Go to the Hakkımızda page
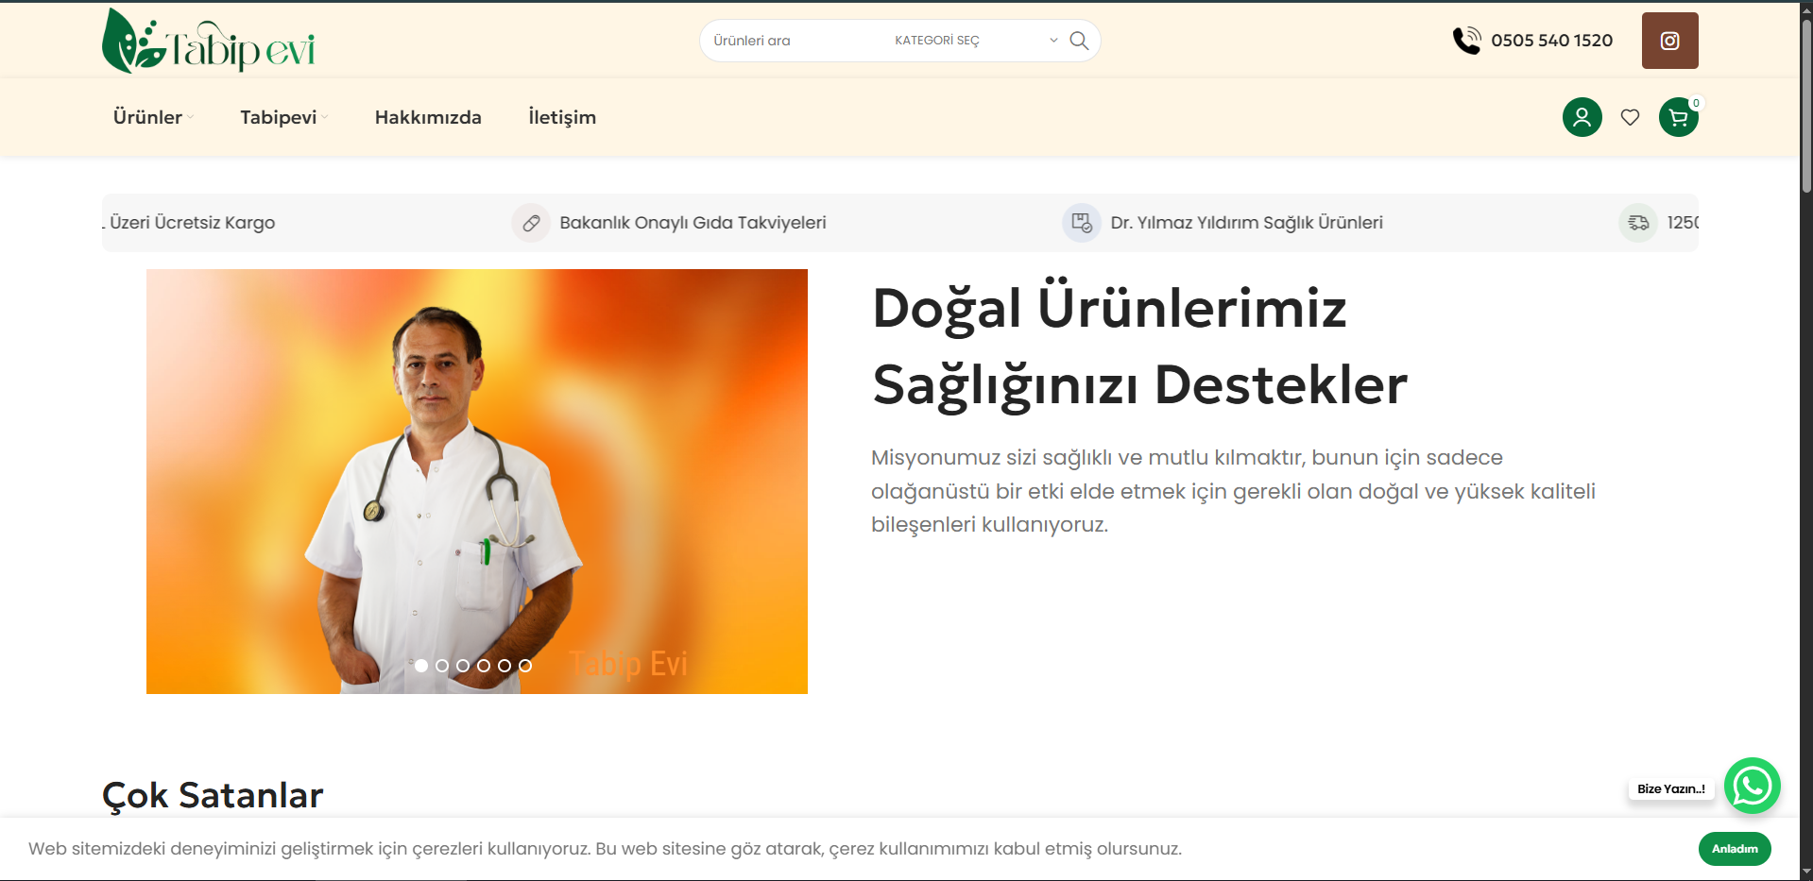This screenshot has width=1813, height=881. (x=428, y=117)
